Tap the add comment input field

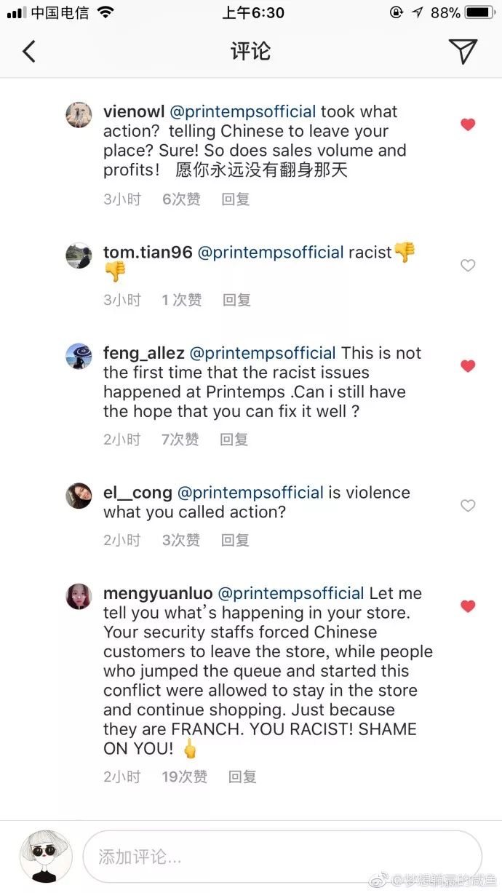click(x=282, y=857)
